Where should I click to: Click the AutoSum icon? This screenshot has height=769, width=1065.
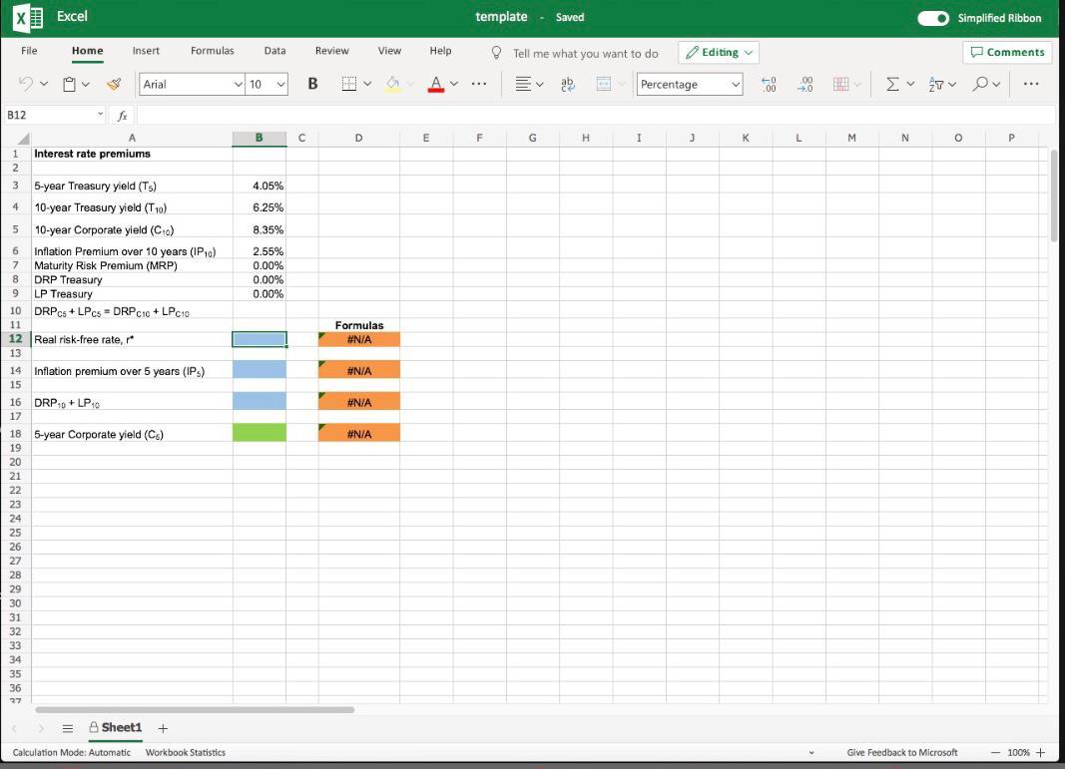(893, 84)
